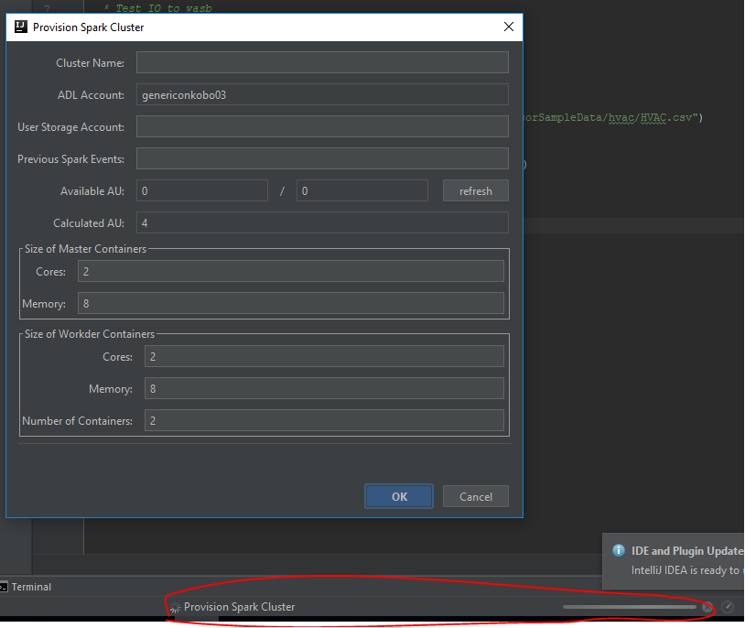Viewport: 745px width, 628px height.
Task: Select the Calculated AU value field
Action: (x=322, y=222)
